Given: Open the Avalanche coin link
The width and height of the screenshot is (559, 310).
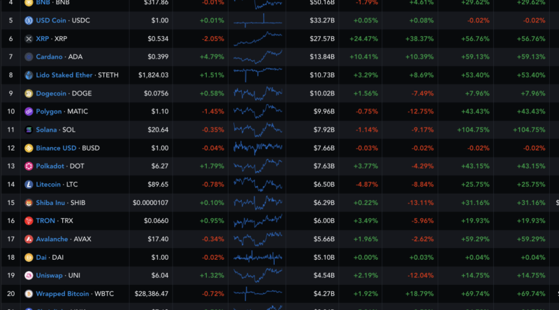Looking at the screenshot, I should (x=52, y=239).
